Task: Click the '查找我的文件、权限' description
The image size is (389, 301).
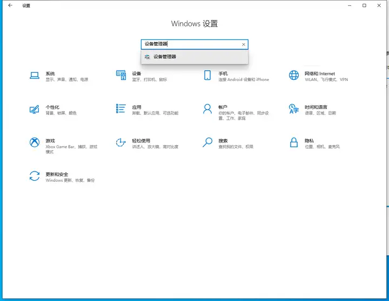Action: click(236, 147)
